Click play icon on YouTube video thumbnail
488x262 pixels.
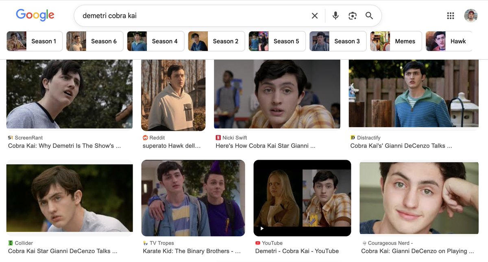[x=262, y=228]
